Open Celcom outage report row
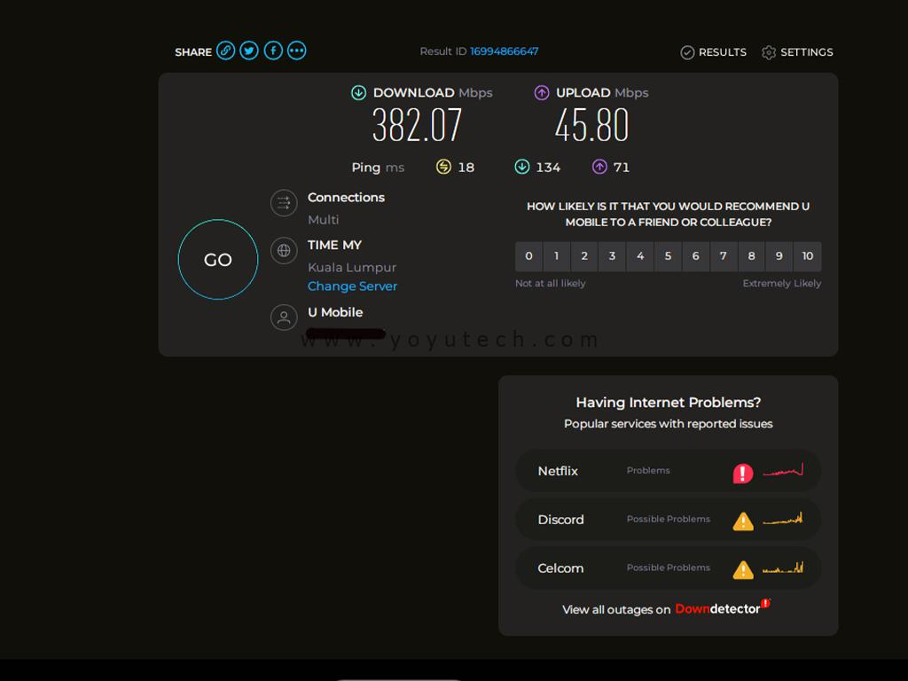This screenshot has height=681, width=908. click(668, 568)
